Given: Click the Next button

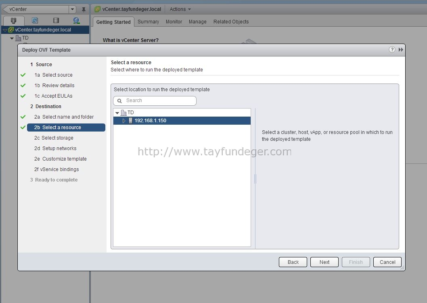Looking at the screenshot, I should [324, 262].
